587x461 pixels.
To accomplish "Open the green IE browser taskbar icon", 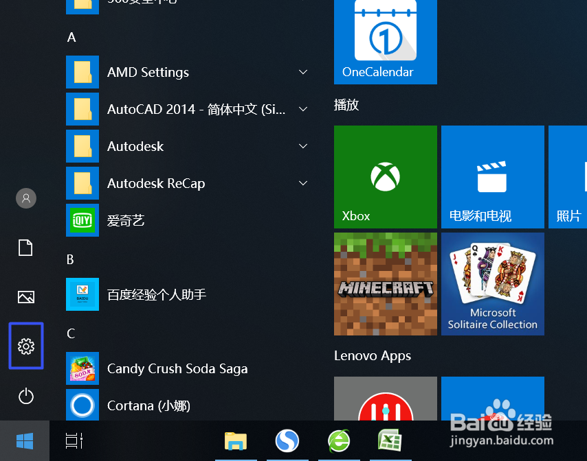I will click(339, 441).
